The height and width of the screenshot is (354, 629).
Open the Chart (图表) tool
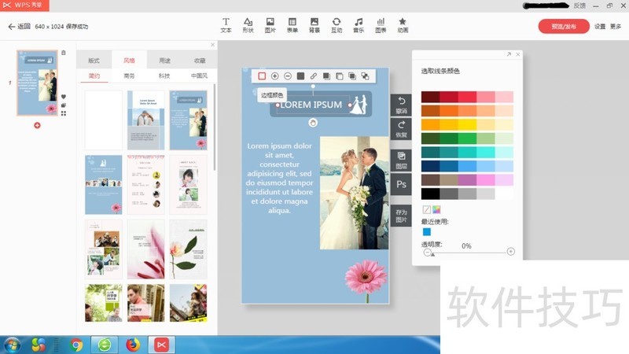[x=381, y=25]
